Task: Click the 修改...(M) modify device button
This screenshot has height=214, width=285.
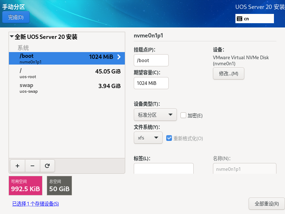Action: pyautogui.click(x=229, y=73)
